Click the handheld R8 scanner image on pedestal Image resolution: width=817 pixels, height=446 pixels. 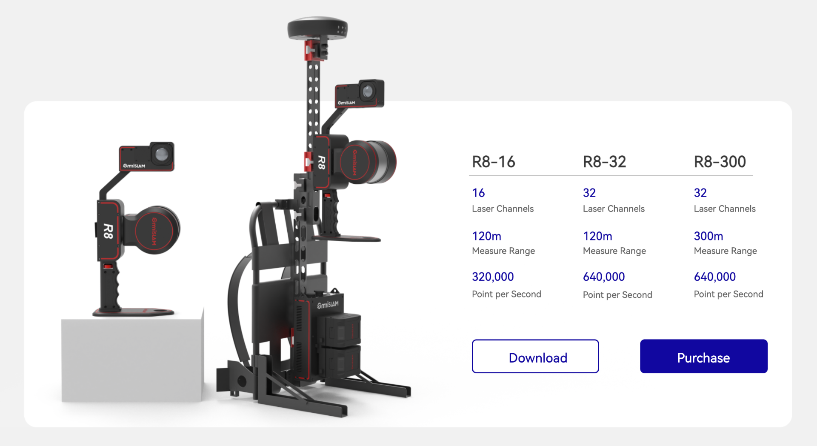click(137, 230)
